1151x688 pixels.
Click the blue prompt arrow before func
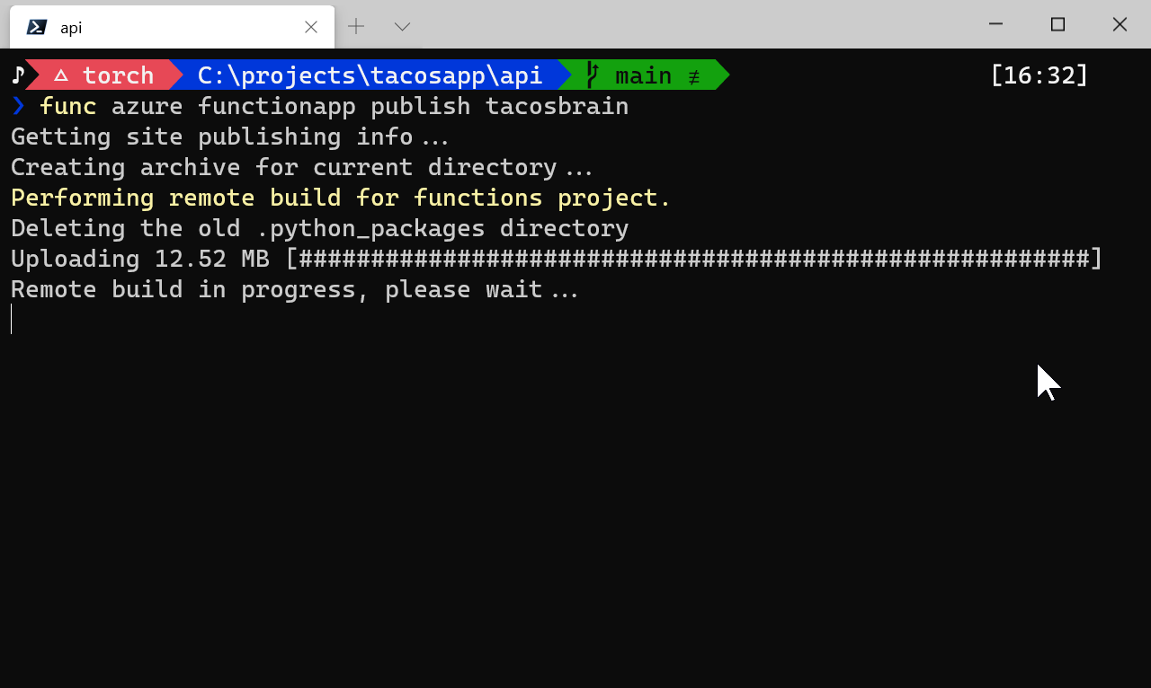(x=17, y=106)
